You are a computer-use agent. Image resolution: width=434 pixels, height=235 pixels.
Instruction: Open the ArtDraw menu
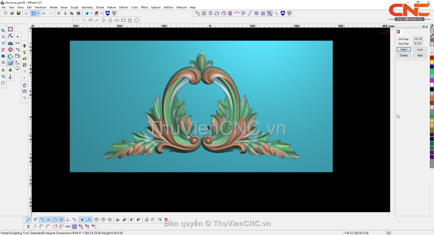click(x=168, y=7)
